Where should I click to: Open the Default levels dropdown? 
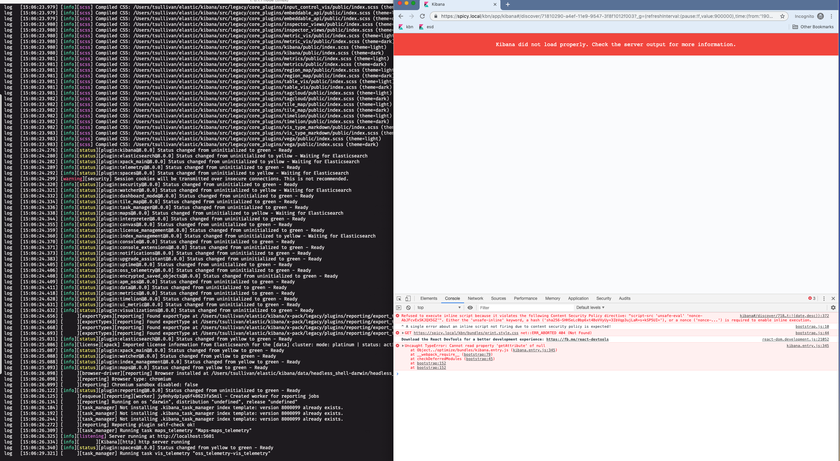[590, 308]
